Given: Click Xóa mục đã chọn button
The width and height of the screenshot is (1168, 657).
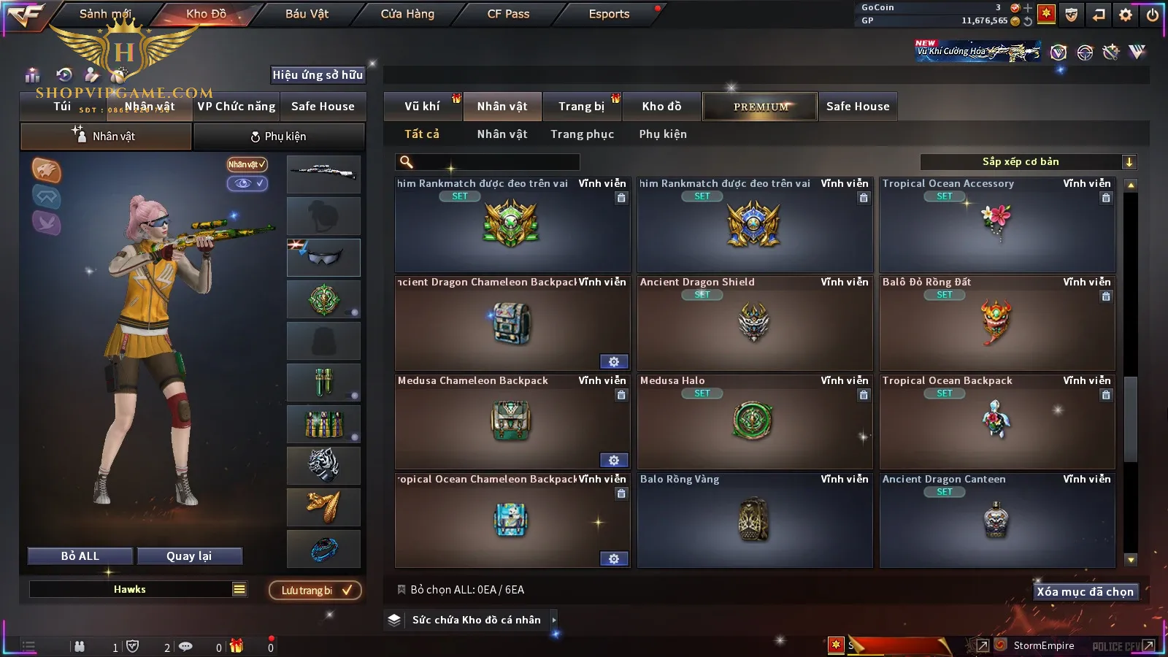Looking at the screenshot, I should [x=1086, y=591].
